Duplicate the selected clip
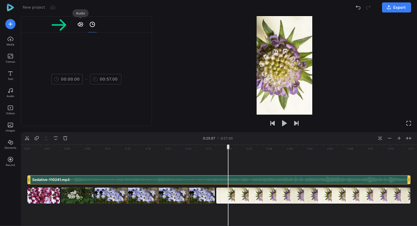The image size is (417, 226). coord(36,138)
